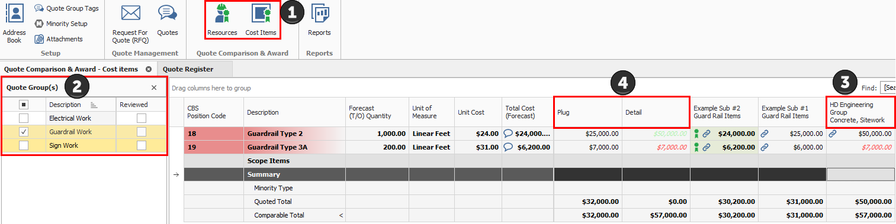Open the Address Book

(14, 23)
